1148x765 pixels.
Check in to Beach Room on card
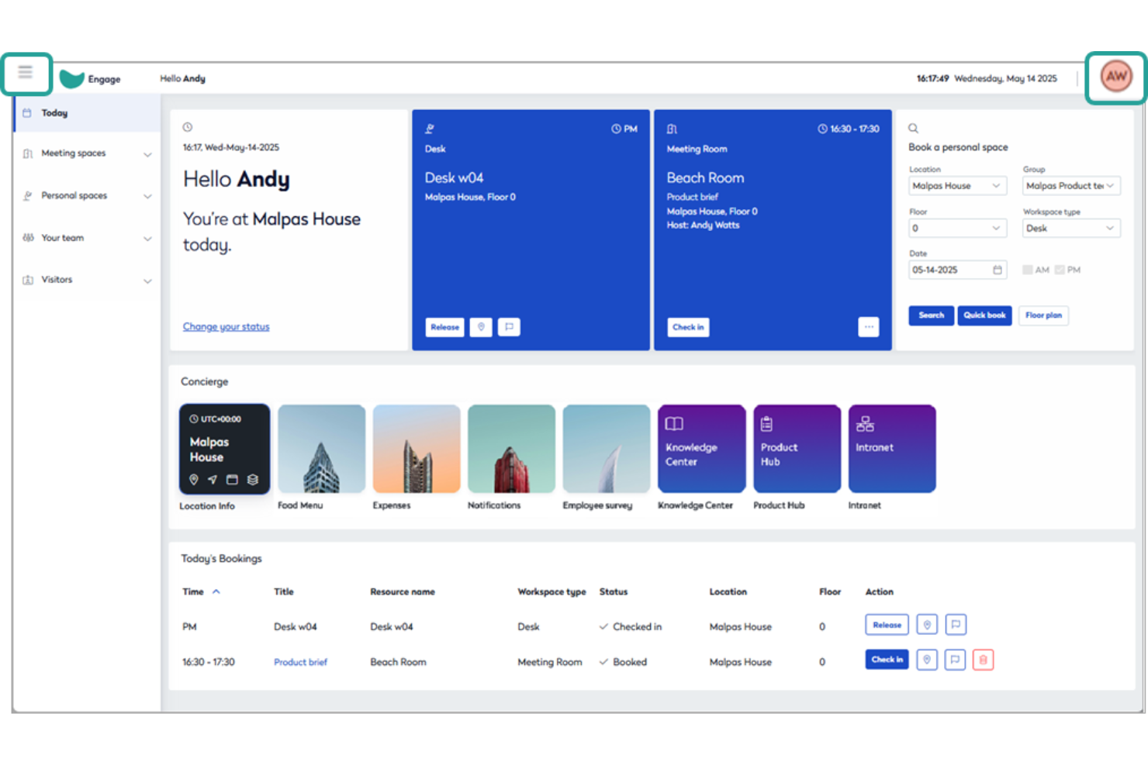pyautogui.click(x=689, y=327)
